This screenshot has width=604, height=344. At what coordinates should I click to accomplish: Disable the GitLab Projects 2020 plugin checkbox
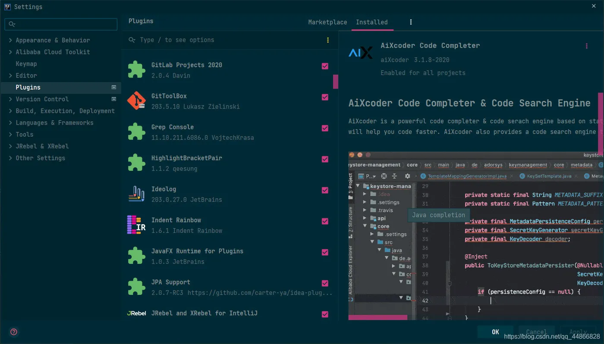pos(325,66)
